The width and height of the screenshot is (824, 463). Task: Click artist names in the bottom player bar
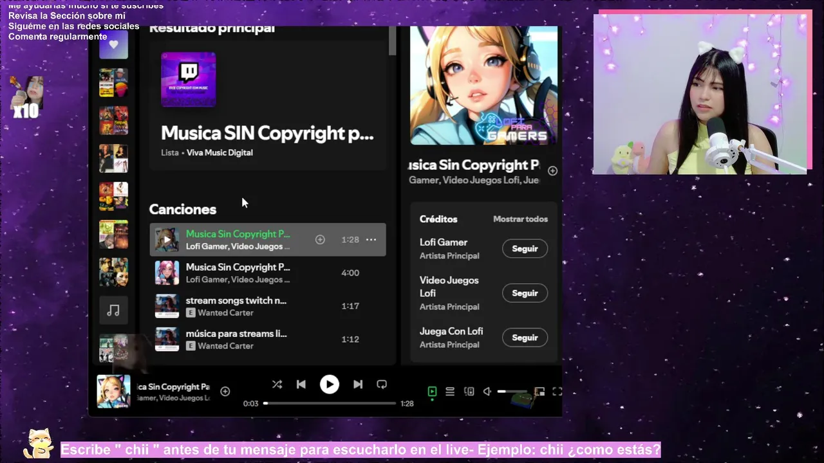pyautogui.click(x=173, y=398)
